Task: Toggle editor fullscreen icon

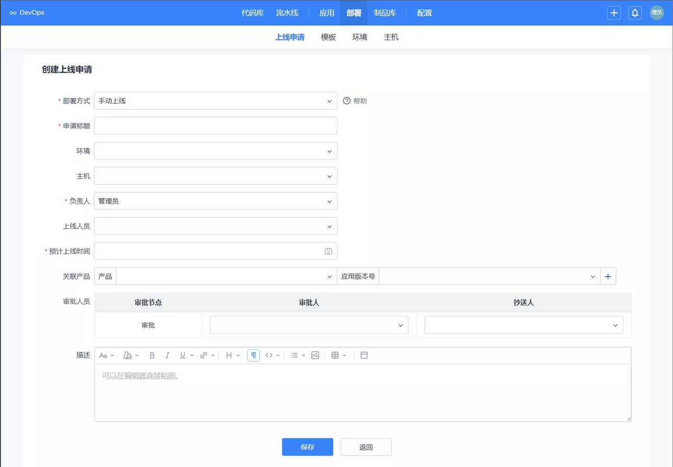Action: click(x=364, y=355)
